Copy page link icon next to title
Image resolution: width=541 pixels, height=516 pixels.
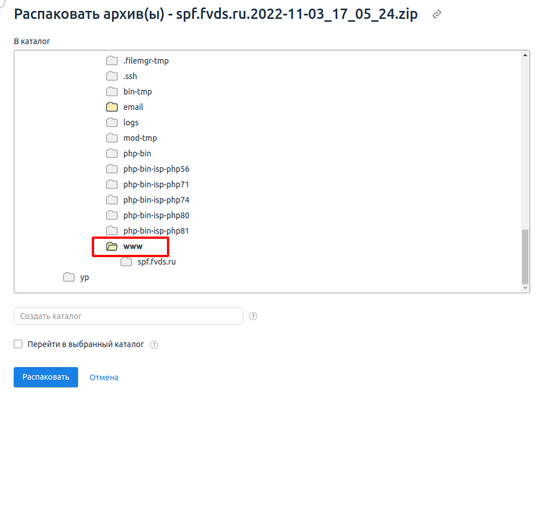[437, 14]
